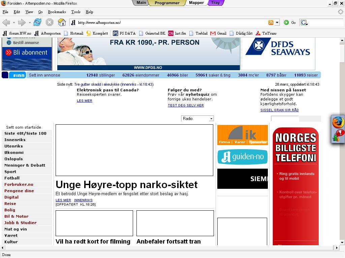Screen dimensions: 345x258
Task: Click the messenger alert icon in tray
Action: click(338, 135)
